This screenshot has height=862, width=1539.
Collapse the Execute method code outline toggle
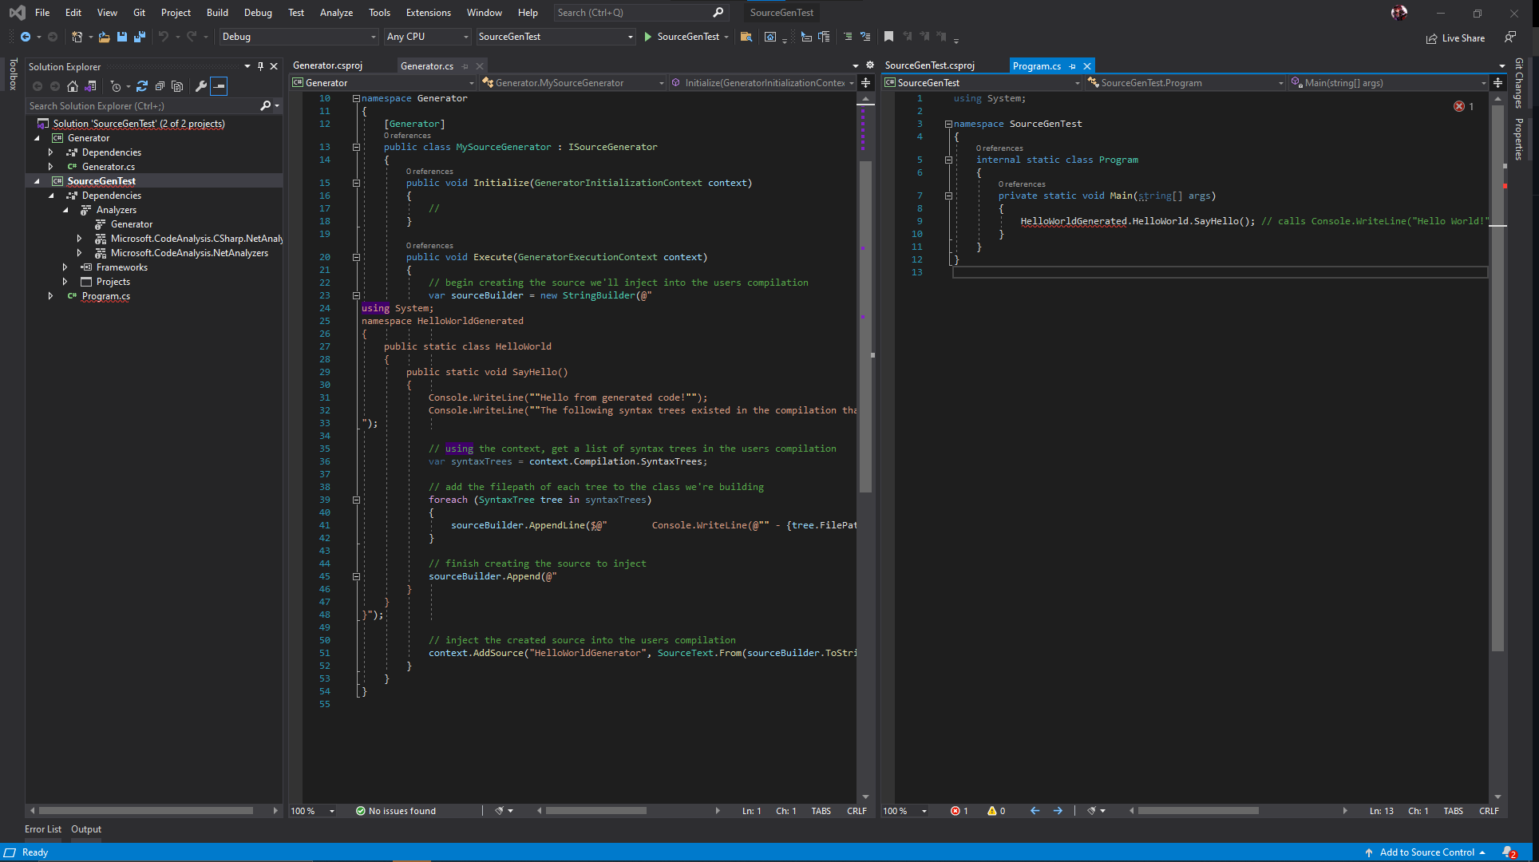[x=356, y=257]
